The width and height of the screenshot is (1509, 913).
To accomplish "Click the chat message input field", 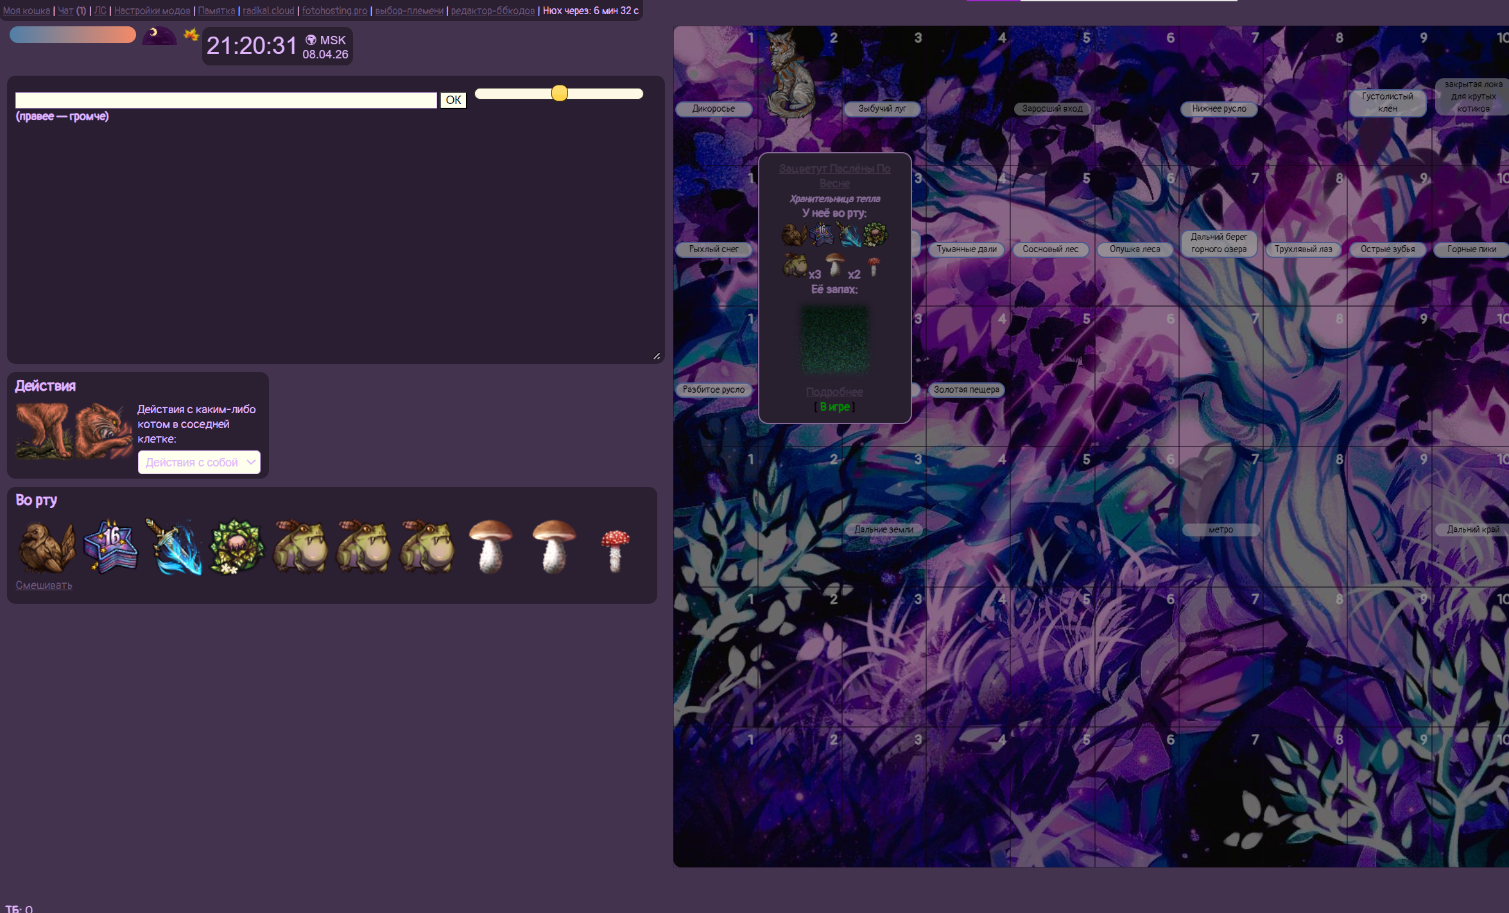I will pyautogui.click(x=226, y=100).
